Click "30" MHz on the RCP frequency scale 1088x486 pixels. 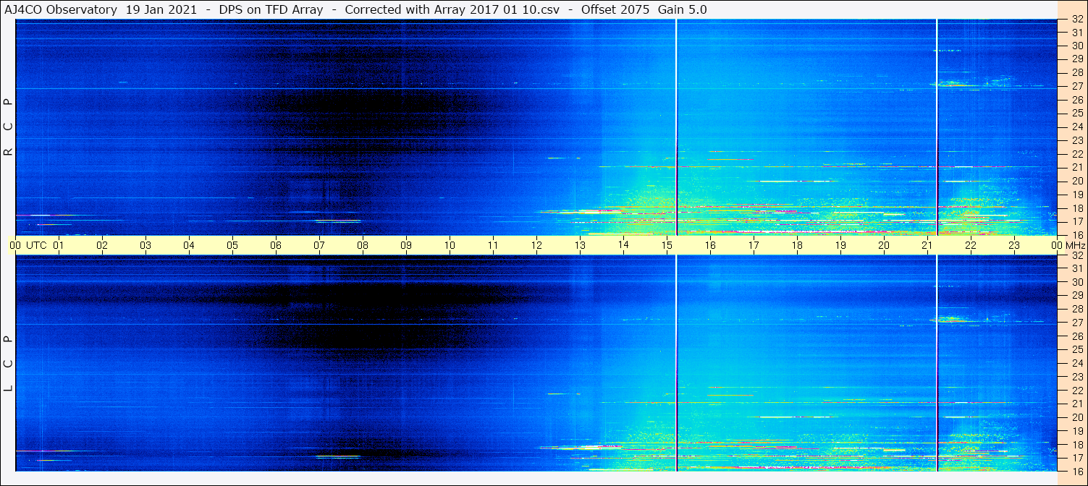[1077, 46]
